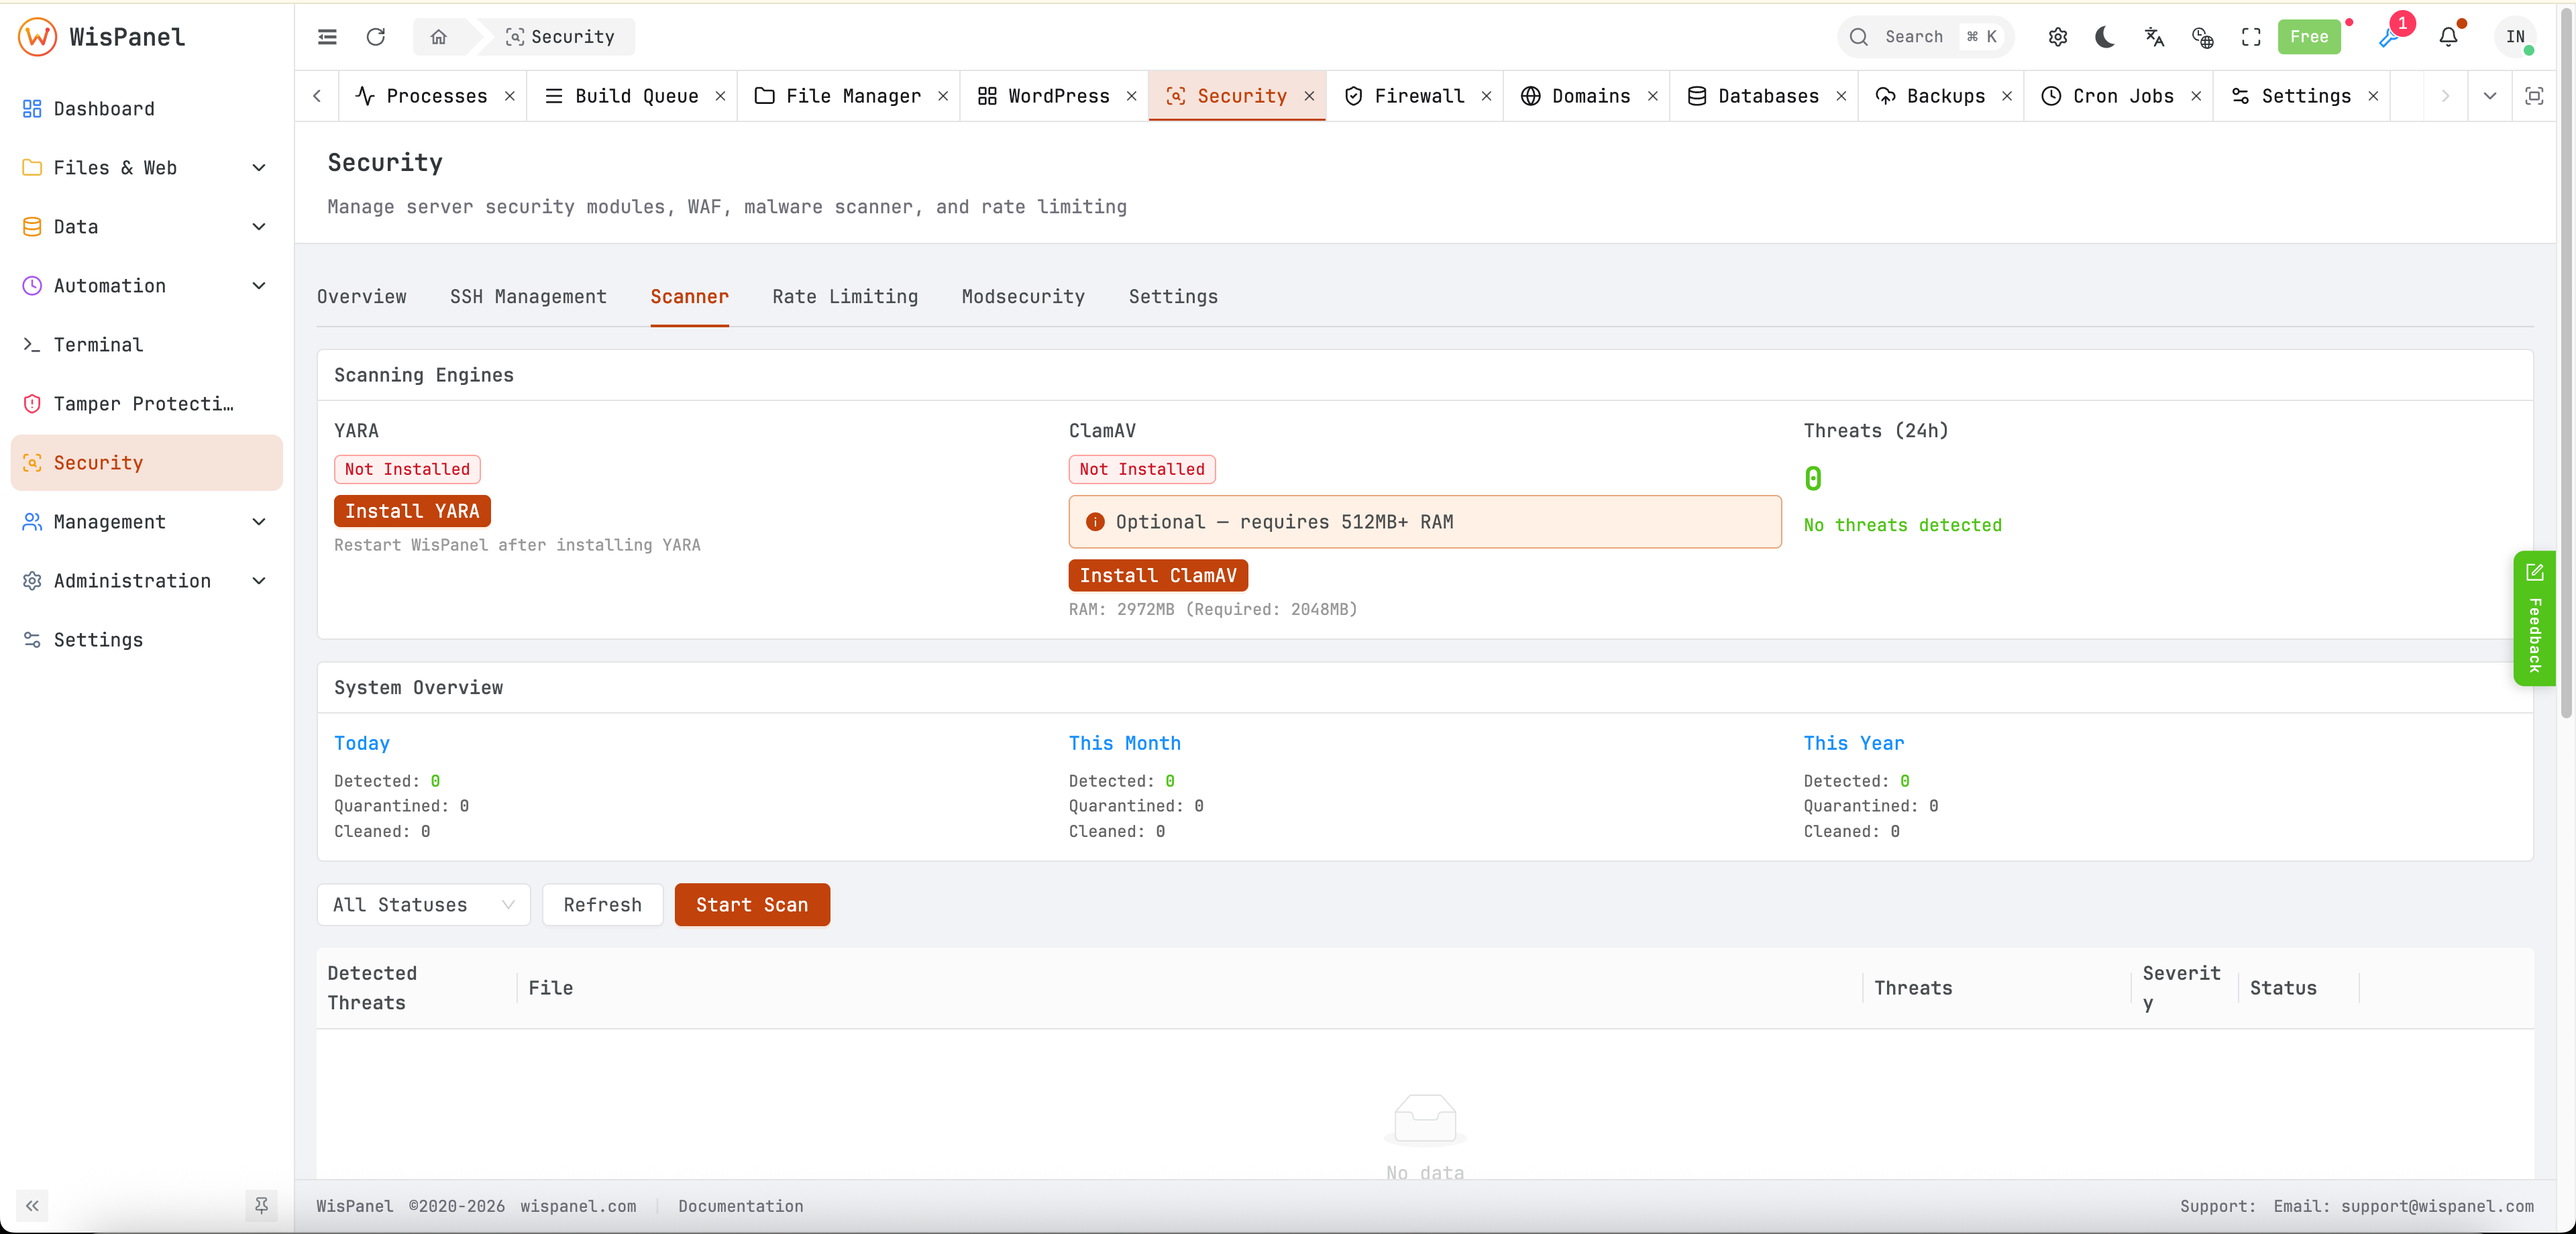Click the WisPanel logo icon
This screenshot has width=2576, height=1234.
(37, 37)
